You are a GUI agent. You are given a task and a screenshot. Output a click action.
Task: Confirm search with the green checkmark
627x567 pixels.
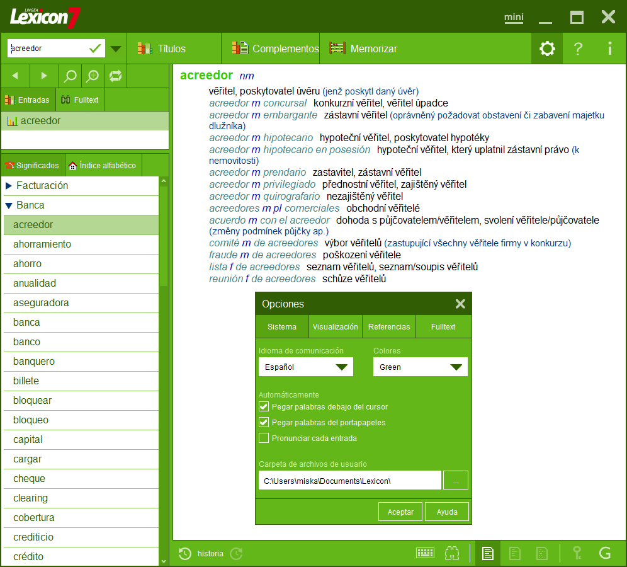95,49
